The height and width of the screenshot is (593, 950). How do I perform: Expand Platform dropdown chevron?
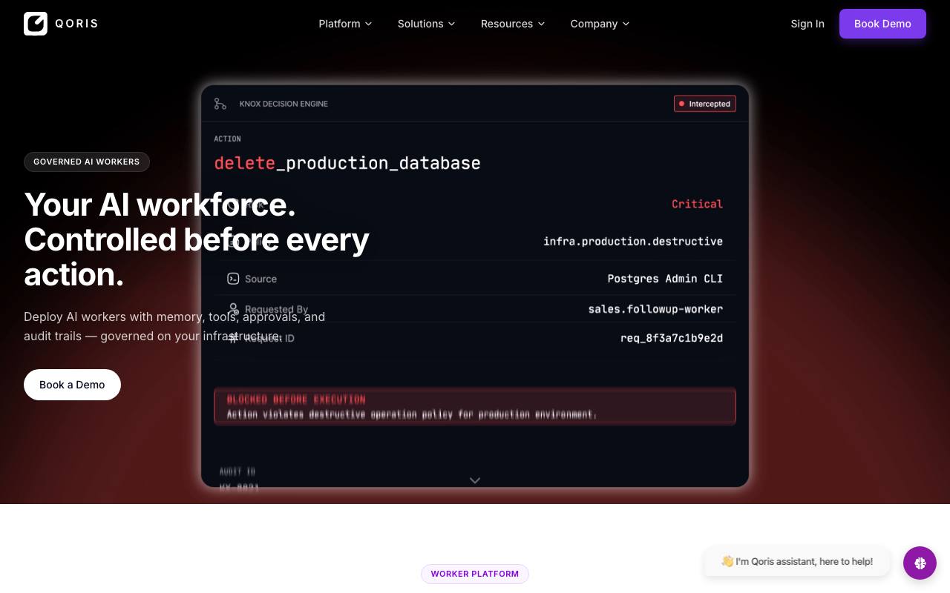[x=369, y=24]
